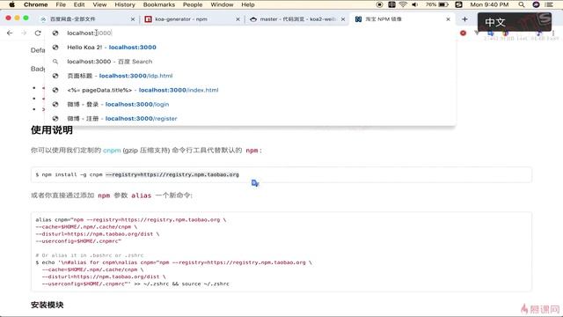Select Hello Koa 2! localhost:3000 suggestion

[x=251, y=47]
